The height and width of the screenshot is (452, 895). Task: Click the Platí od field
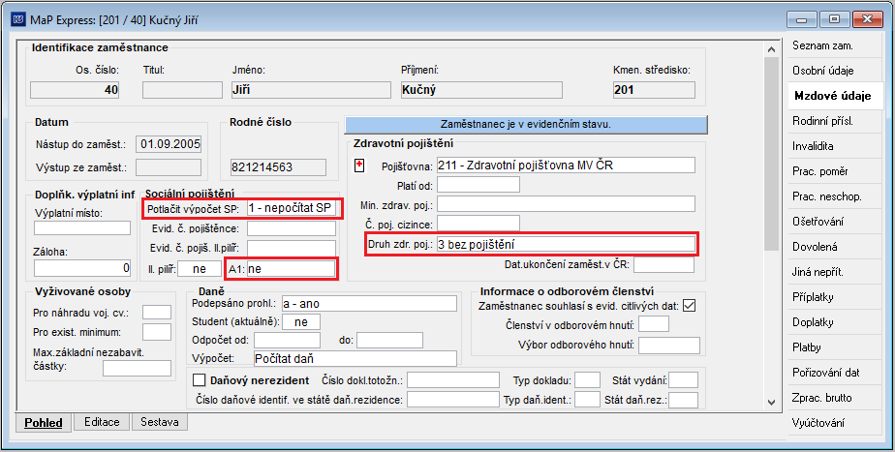[478, 185]
